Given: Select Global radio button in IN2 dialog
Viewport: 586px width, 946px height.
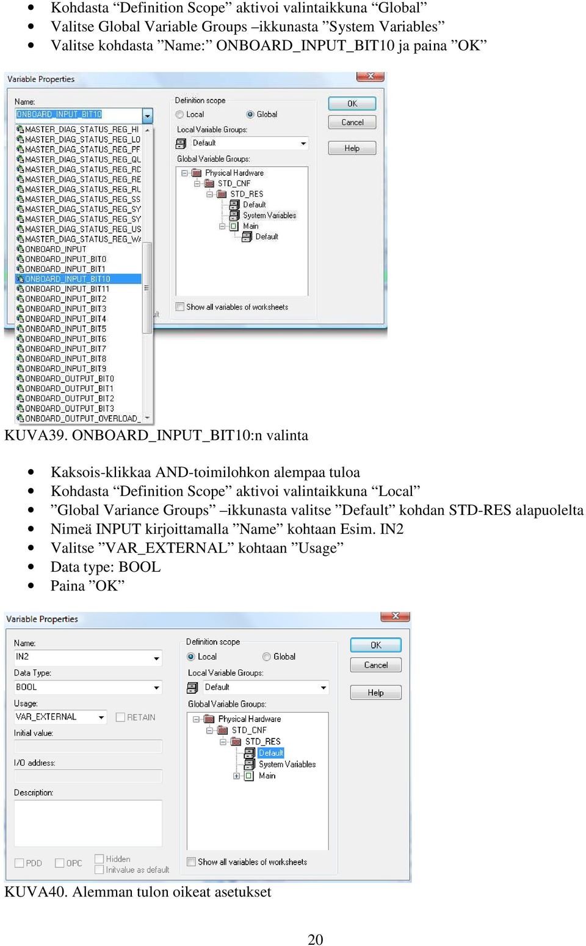Looking at the screenshot, I should (267, 657).
